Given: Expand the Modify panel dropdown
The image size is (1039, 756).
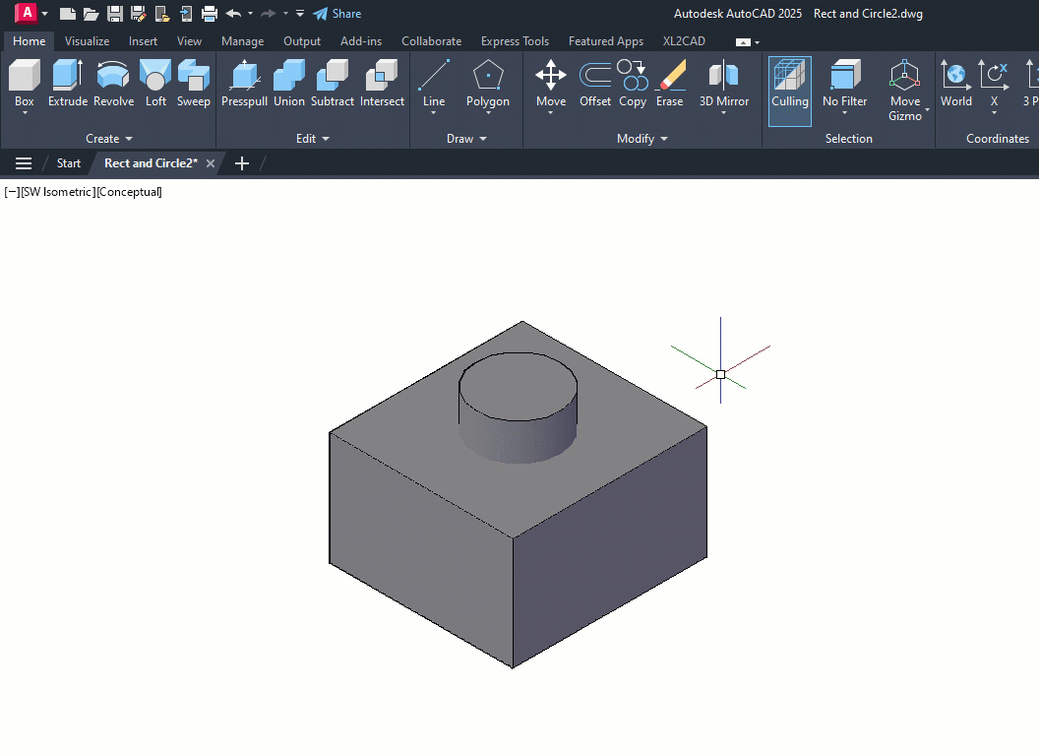Looking at the screenshot, I should tap(642, 139).
